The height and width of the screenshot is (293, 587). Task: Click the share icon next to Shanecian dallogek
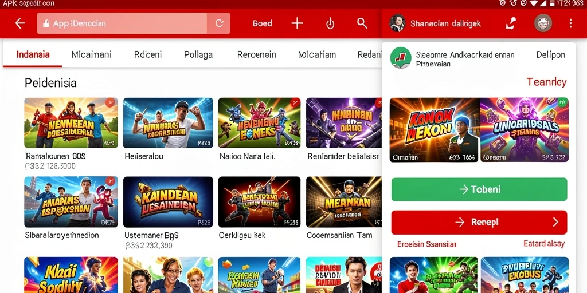(511, 23)
